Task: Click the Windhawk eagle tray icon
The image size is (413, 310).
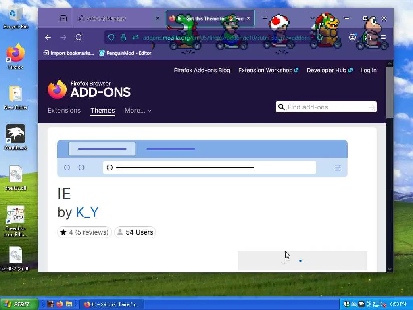Action: point(361,304)
